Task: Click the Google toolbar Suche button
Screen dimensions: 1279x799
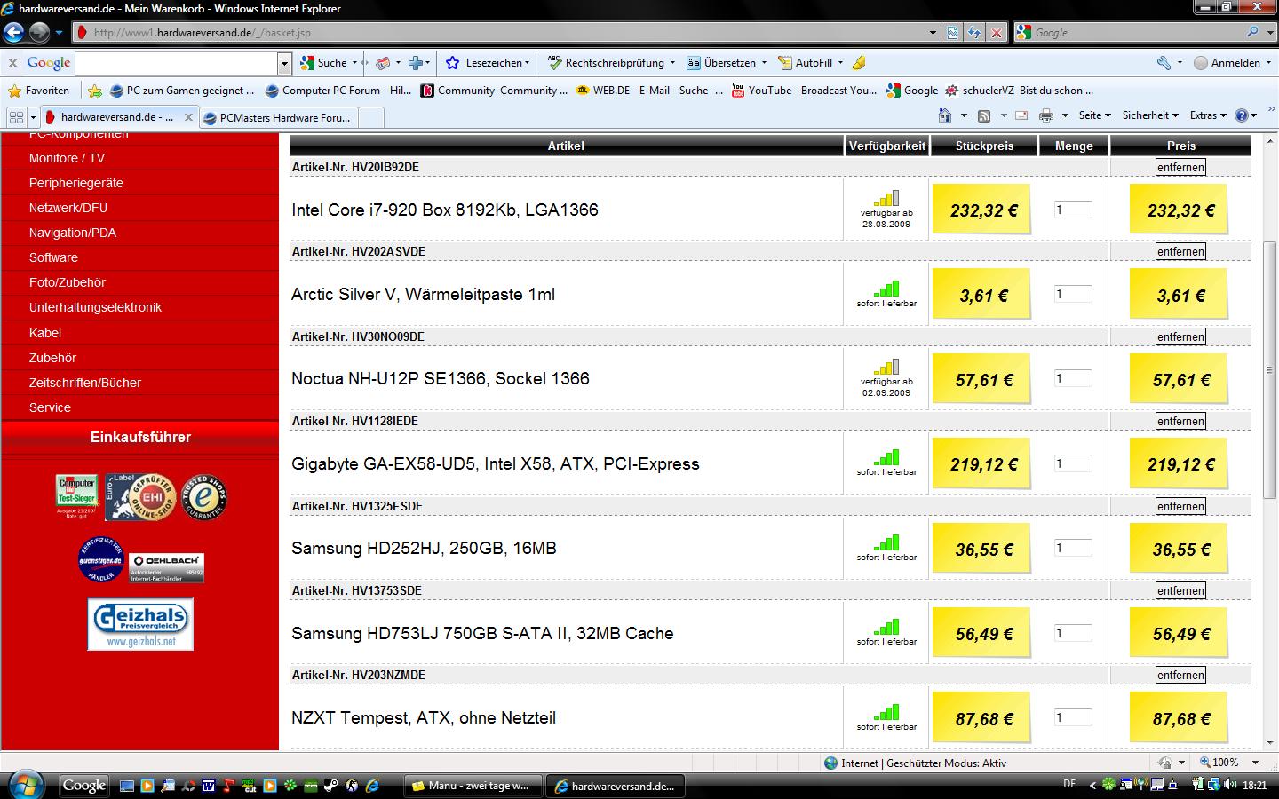Action: click(x=324, y=63)
